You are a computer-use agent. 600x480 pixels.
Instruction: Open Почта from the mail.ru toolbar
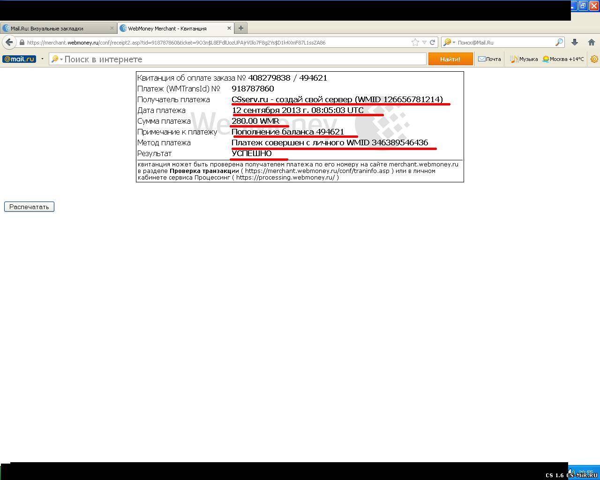[x=489, y=59]
